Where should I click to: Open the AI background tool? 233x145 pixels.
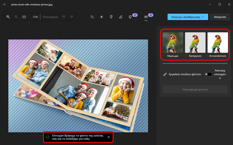click(146, 17)
